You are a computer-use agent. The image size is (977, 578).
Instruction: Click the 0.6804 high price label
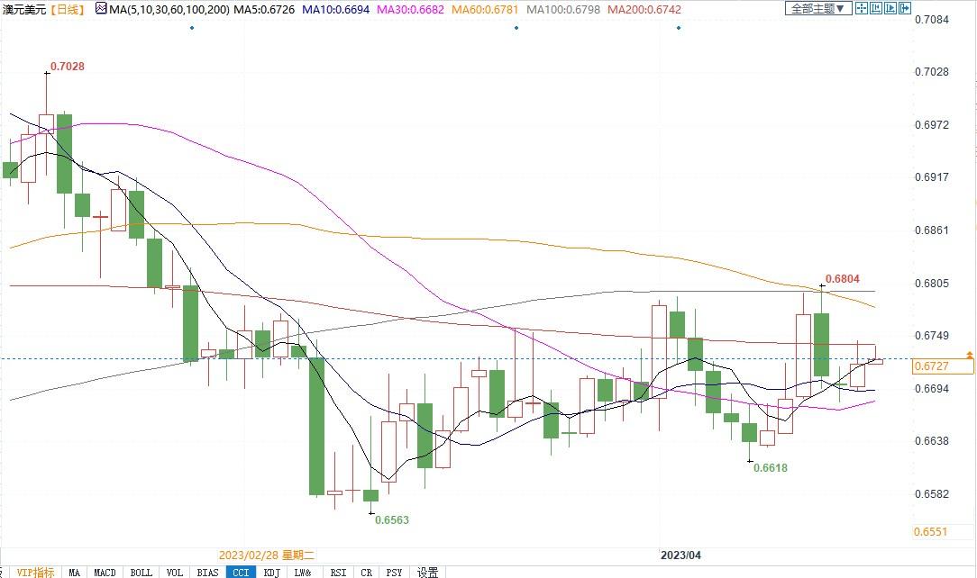tap(843, 279)
